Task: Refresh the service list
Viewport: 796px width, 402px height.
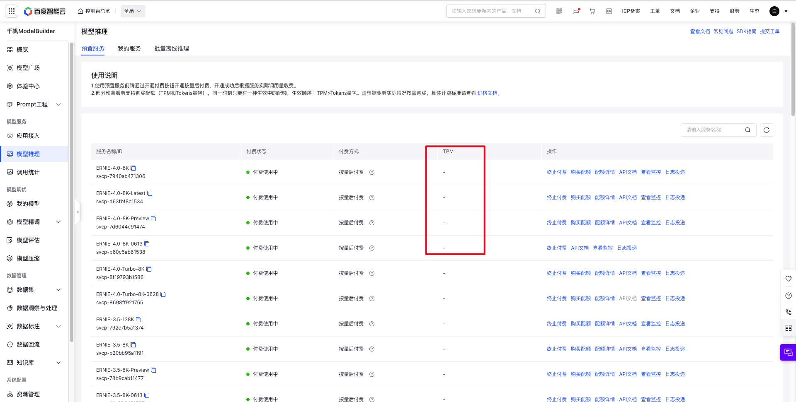Action: click(x=767, y=130)
